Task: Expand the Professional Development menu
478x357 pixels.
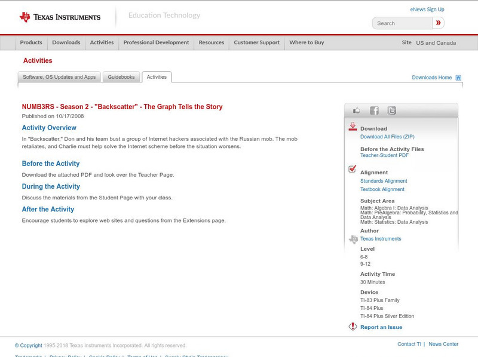Action: click(156, 42)
